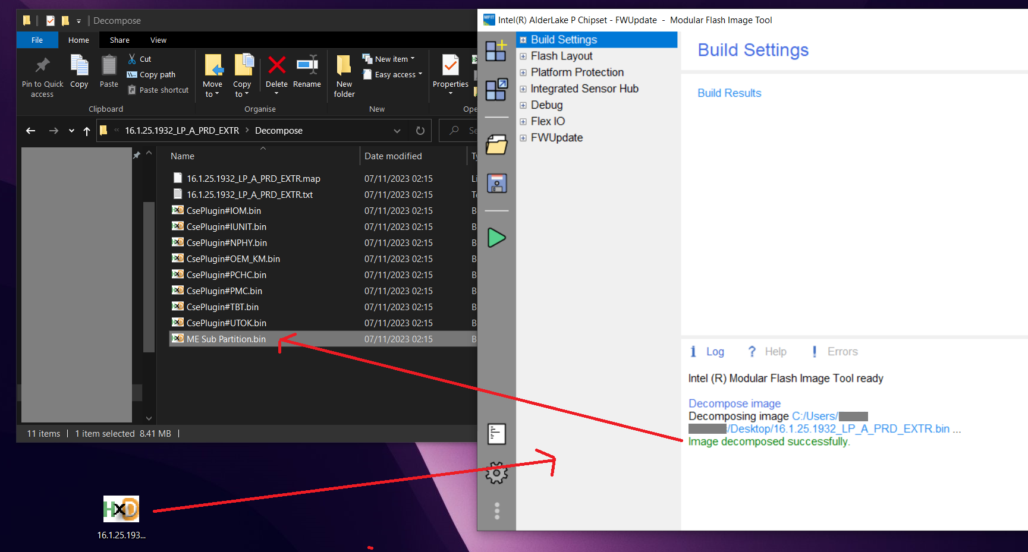Switch to the View ribbon tab
This screenshot has height=552, width=1028.
(x=158, y=40)
